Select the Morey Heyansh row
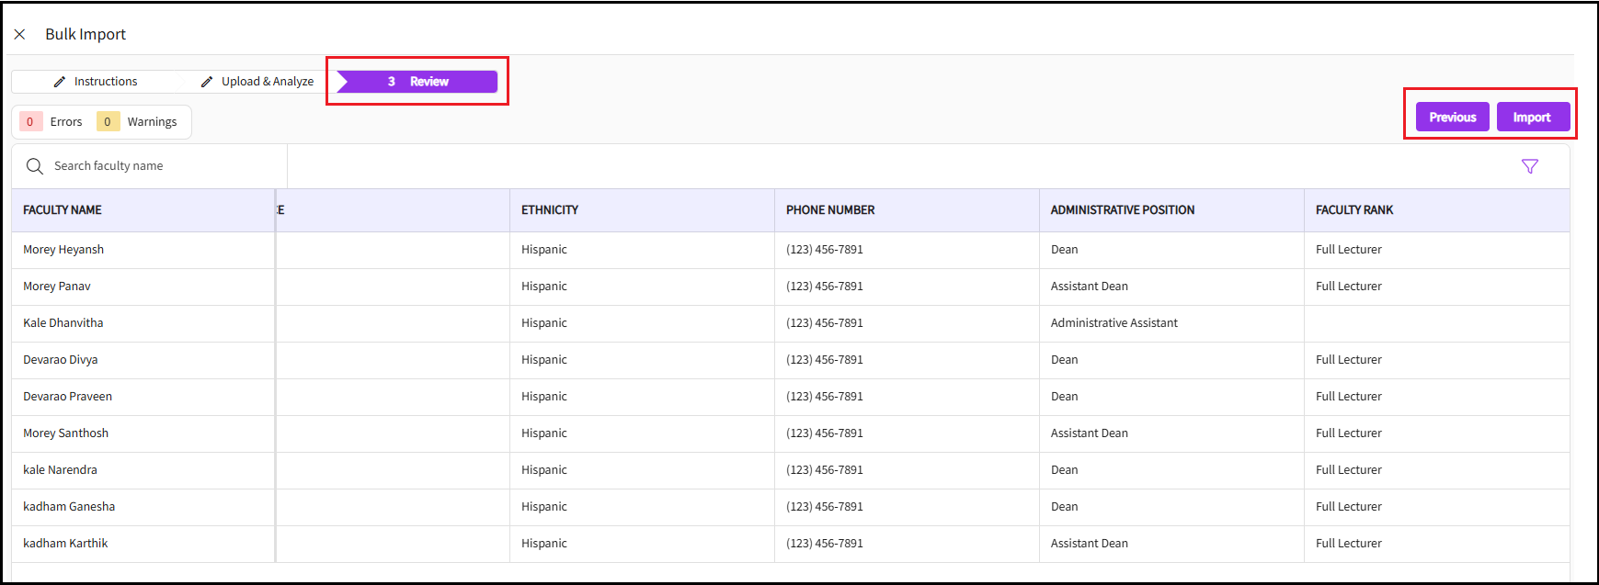1599x585 pixels. pos(63,250)
